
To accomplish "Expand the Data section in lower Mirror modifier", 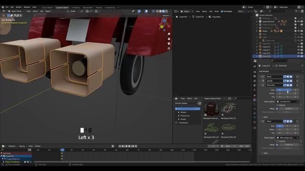I will [265, 153].
